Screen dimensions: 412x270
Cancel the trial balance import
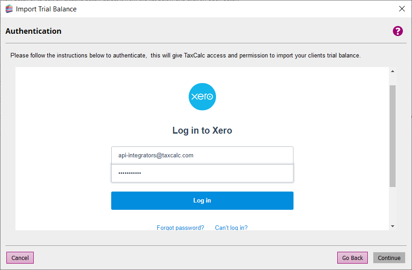click(x=20, y=258)
